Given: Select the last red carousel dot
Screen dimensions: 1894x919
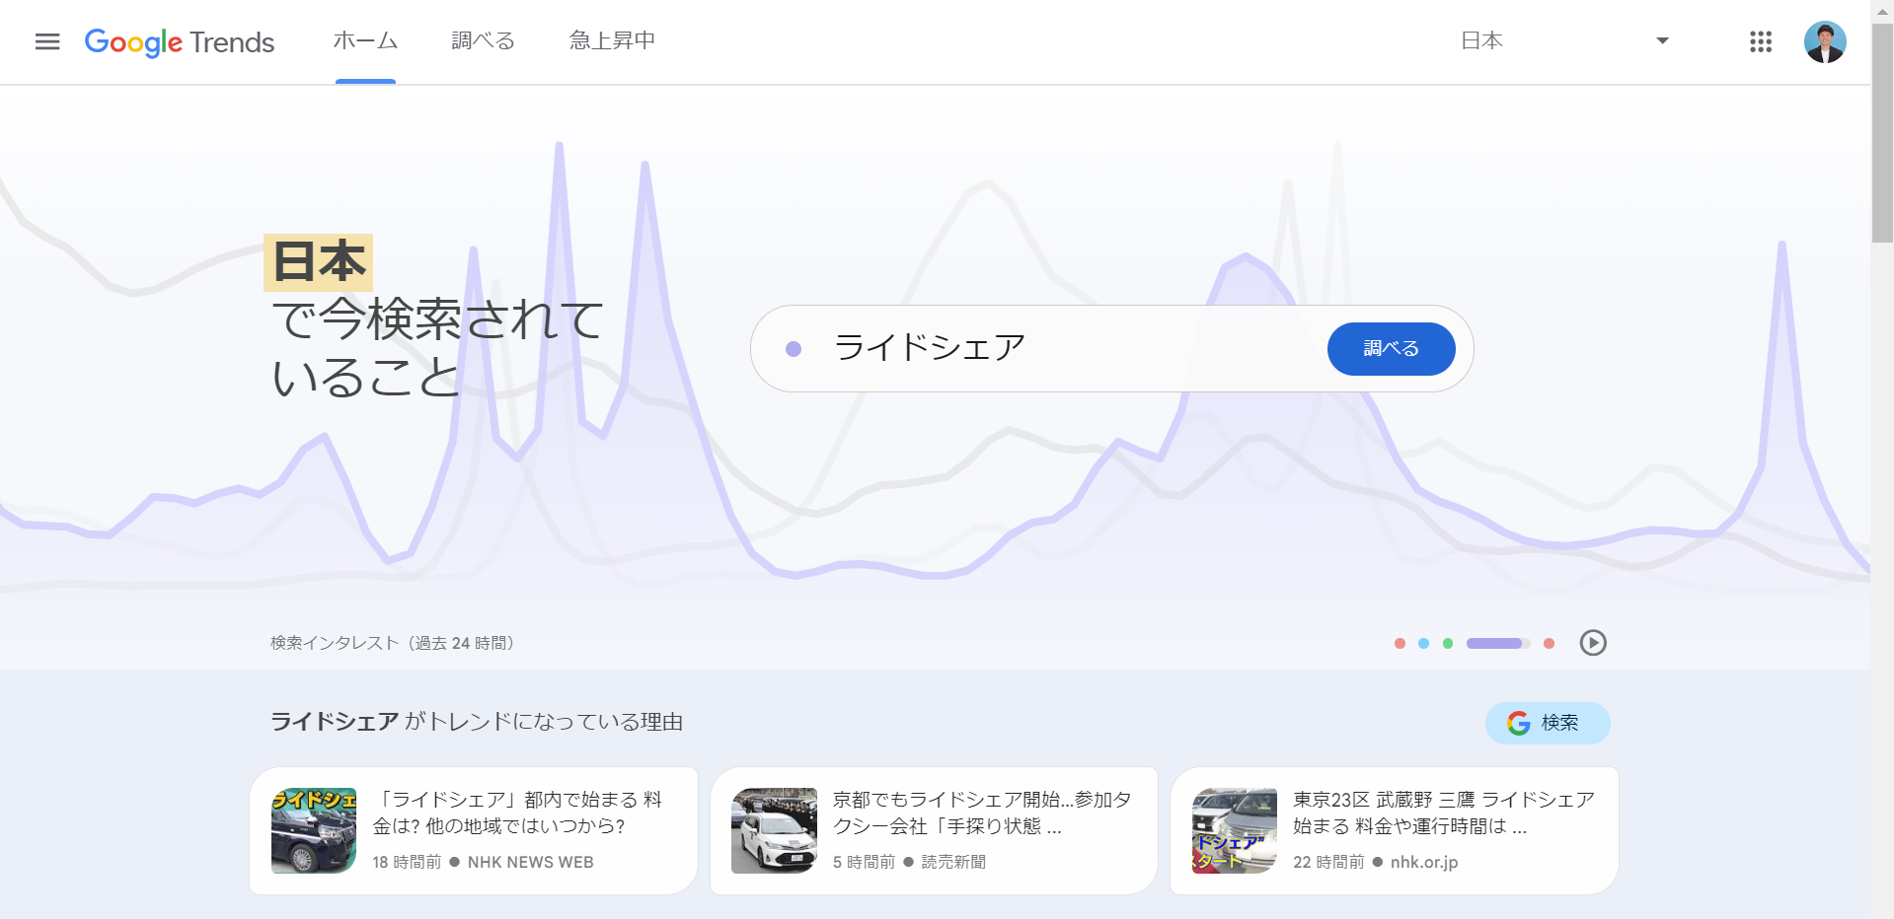Looking at the screenshot, I should pos(1550,644).
